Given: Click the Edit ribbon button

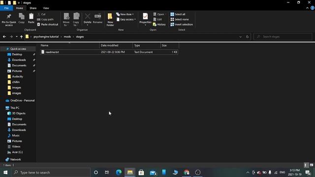Looking at the screenshot, I should point(157,19).
